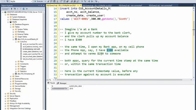The width and height of the screenshot is (196, 110).
Task: Switch to SQLQuery5.sql tab
Action: coord(61,5)
